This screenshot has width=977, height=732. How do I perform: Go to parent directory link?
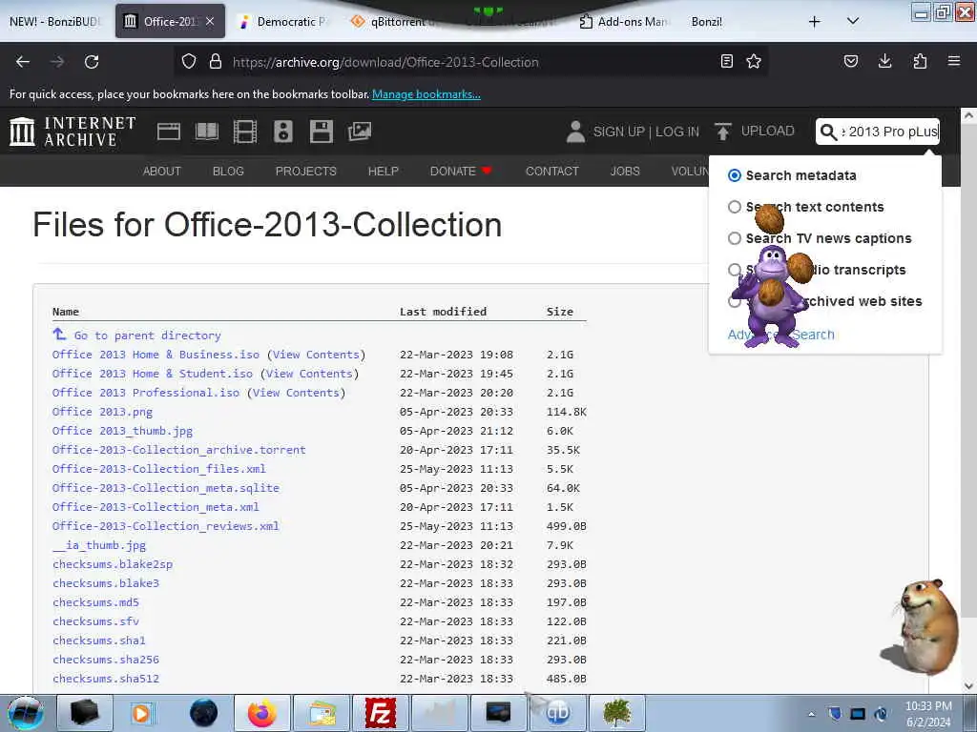tap(147, 335)
